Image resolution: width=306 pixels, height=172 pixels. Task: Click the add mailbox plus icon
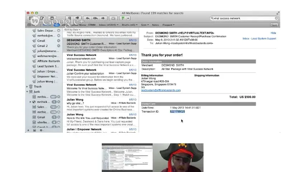point(28,130)
